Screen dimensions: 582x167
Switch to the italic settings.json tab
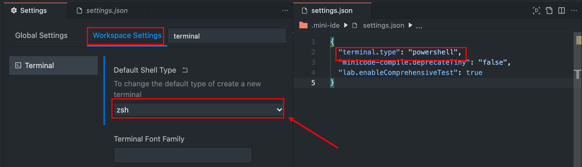coord(107,10)
